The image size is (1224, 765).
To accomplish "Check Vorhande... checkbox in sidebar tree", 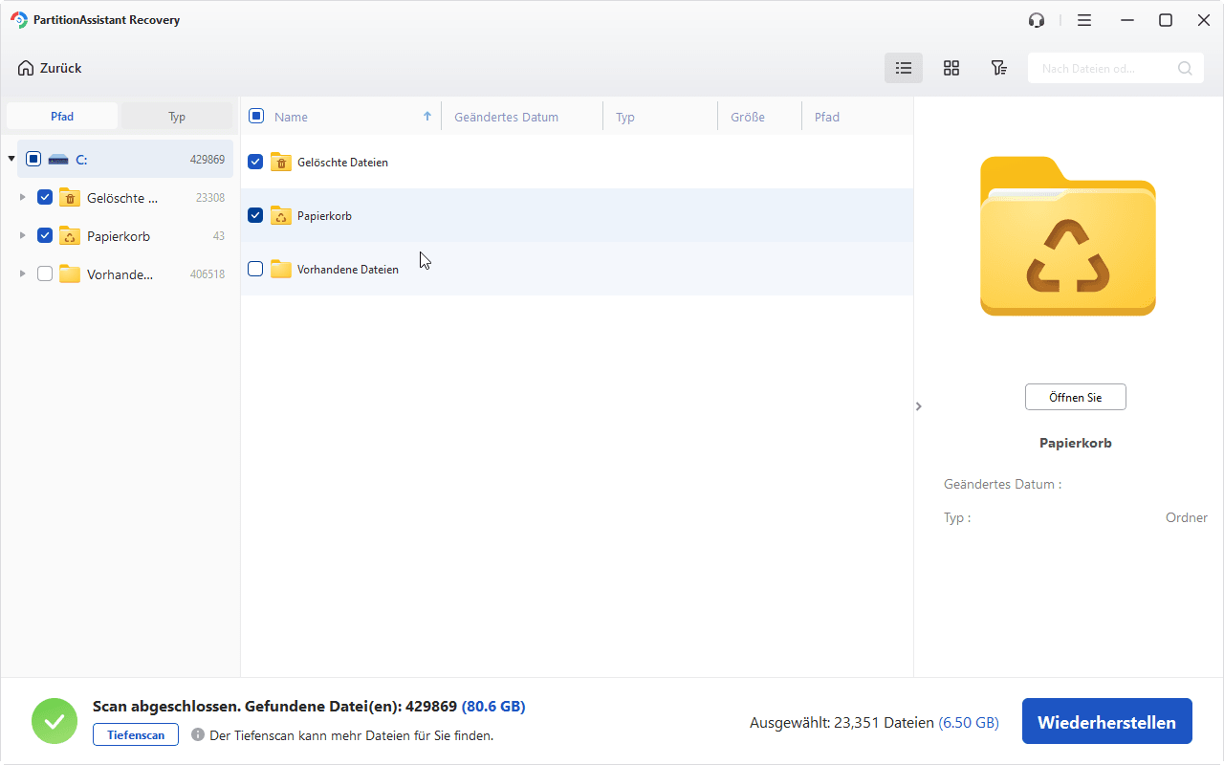I will point(45,273).
